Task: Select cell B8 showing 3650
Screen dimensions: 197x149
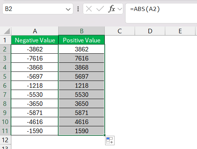Action: click(82, 104)
